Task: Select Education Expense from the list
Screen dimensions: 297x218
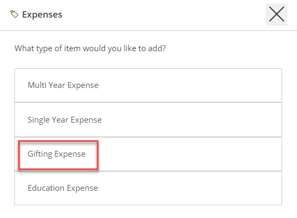Action: coord(148,188)
